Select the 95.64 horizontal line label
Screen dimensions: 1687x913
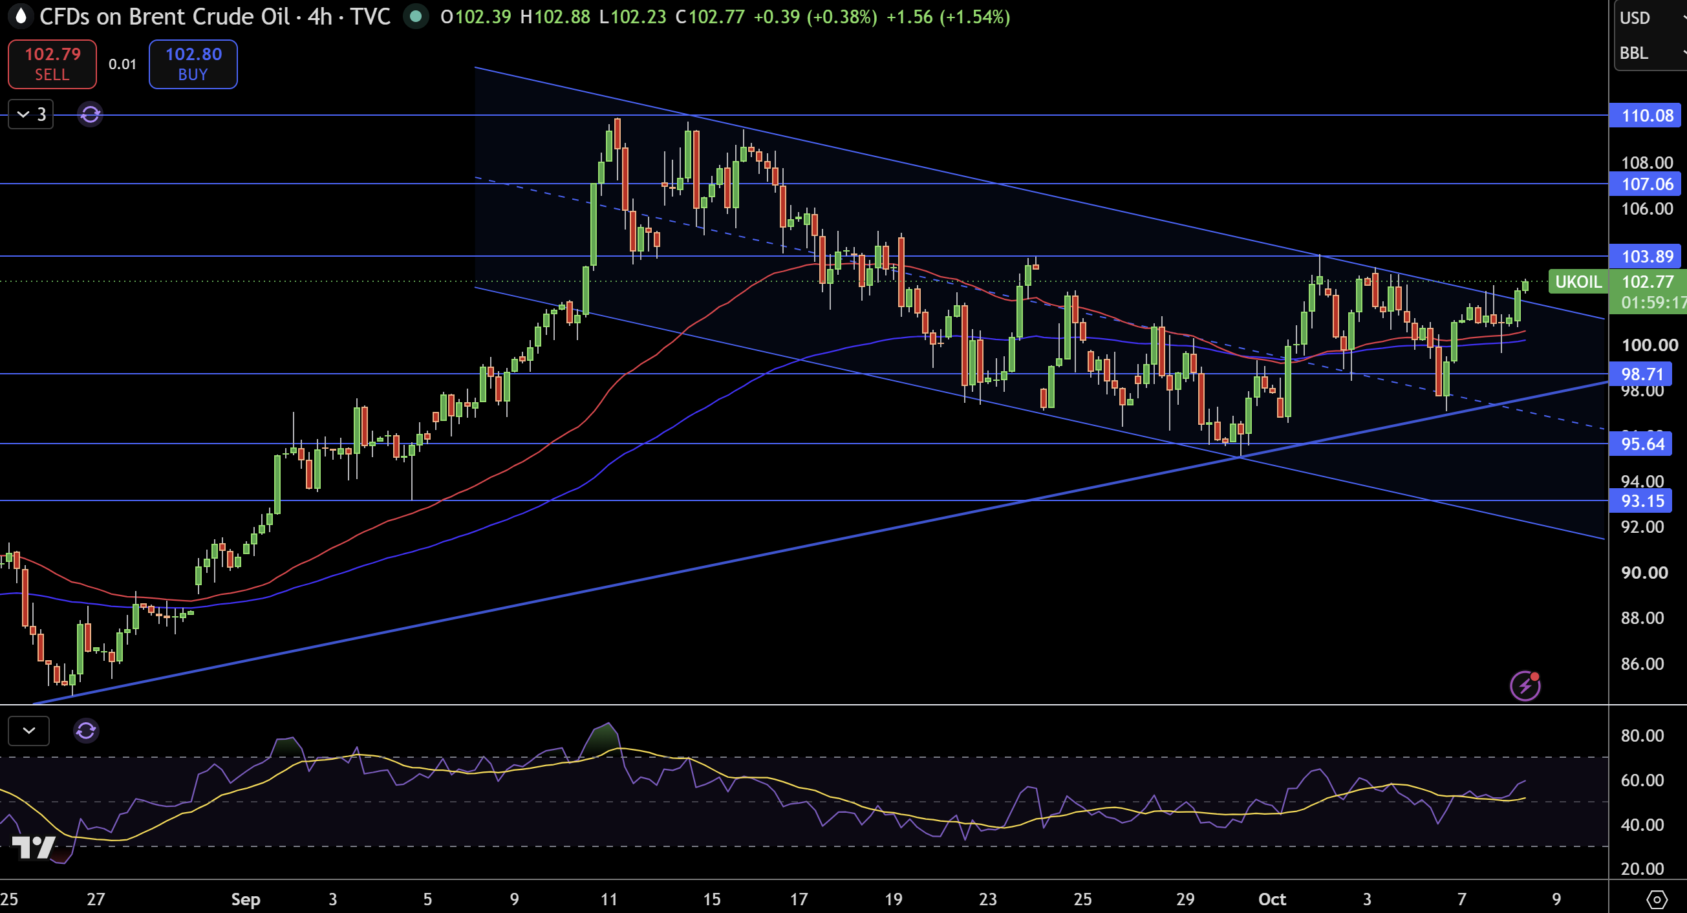point(1640,444)
